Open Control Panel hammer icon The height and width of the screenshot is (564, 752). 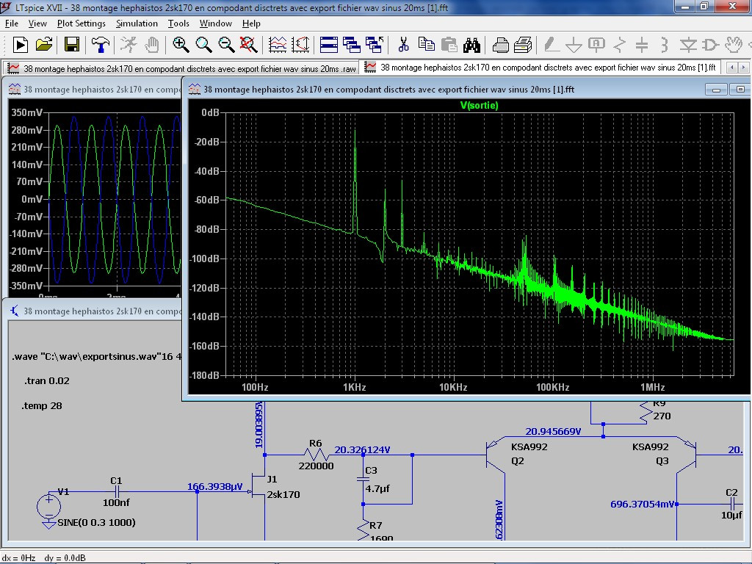coord(101,45)
